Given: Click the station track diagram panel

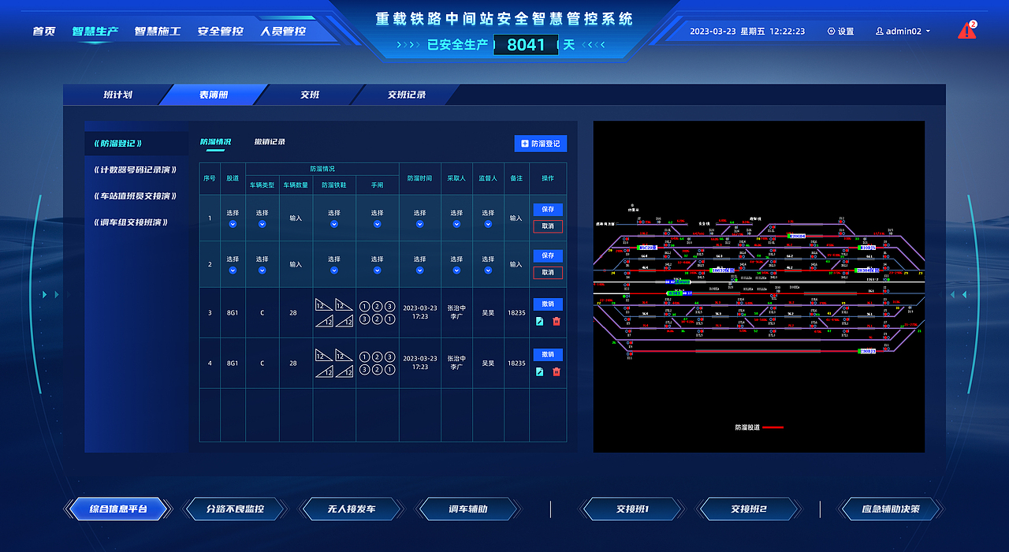Looking at the screenshot, I should [x=758, y=286].
